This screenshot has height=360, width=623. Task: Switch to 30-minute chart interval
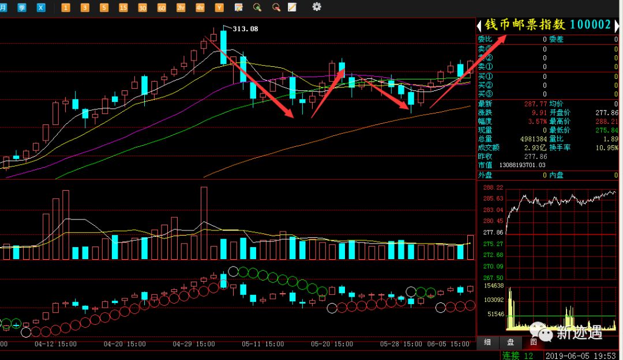142,7
